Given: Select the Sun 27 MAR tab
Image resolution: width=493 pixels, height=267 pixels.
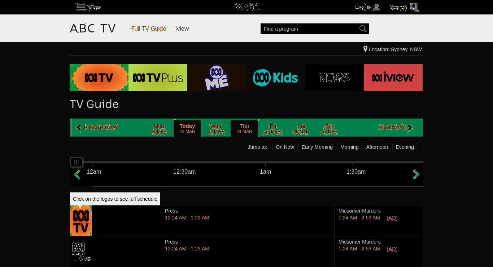Looking at the screenshot, I should tap(330, 129).
